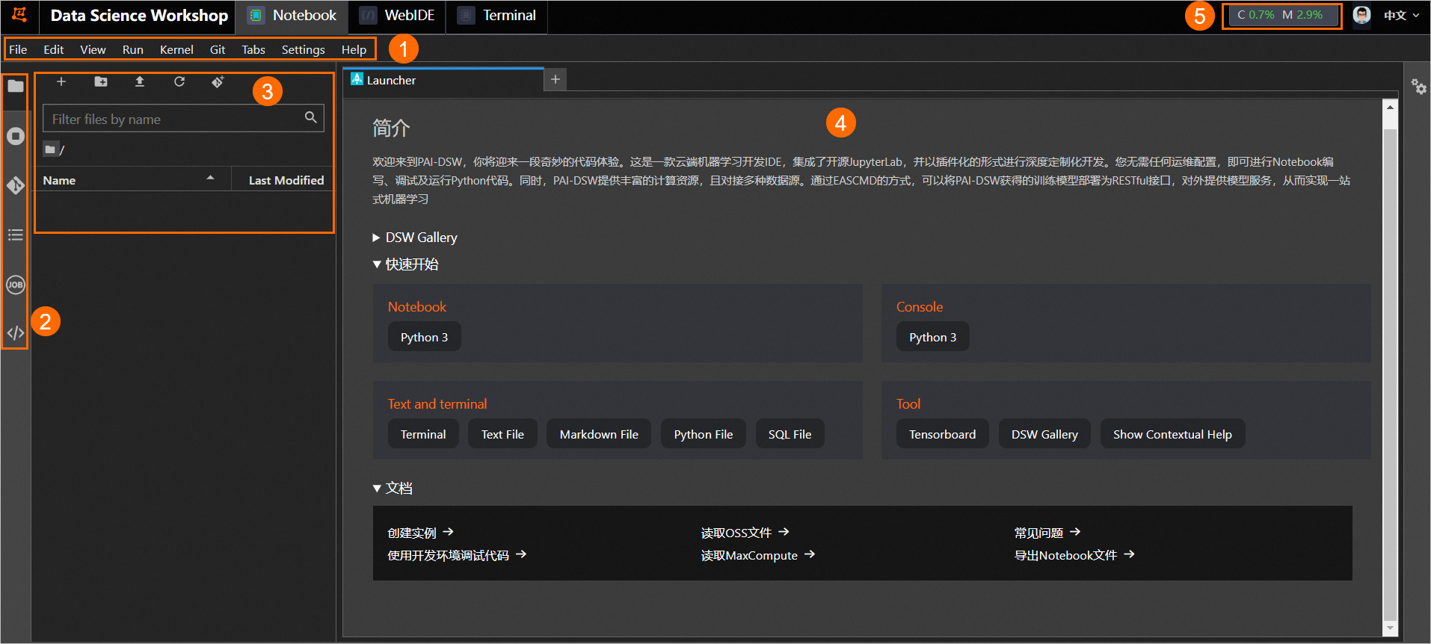The image size is (1431, 644).
Task: Open the Help menu
Action: pos(354,49)
